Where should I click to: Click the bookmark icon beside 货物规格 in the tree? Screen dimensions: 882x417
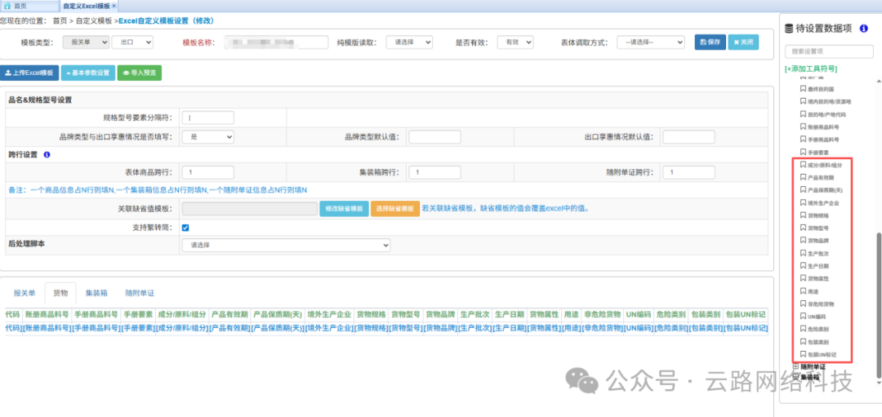click(804, 215)
